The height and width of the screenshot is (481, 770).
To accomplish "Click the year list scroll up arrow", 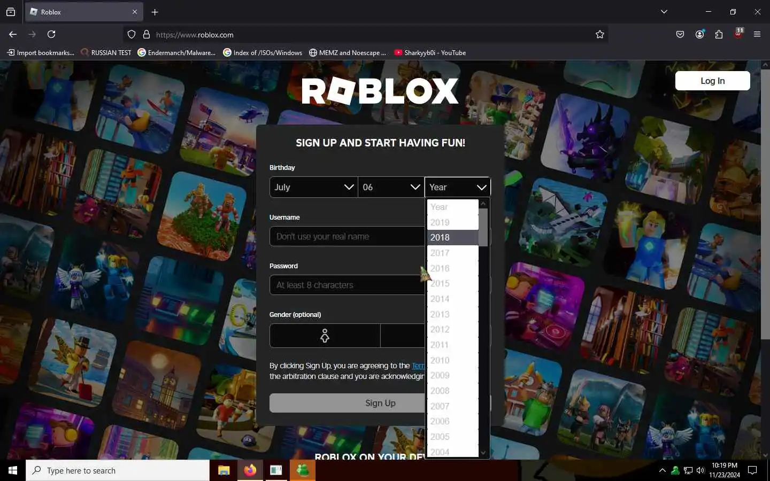I will coord(483,204).
